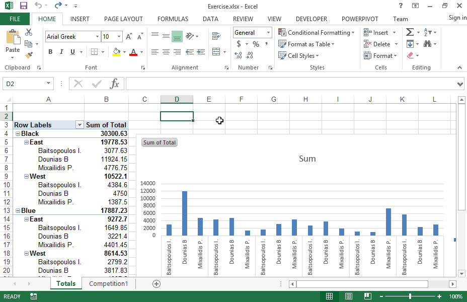Click the AutoSum sigma icon

pos(410,32)
